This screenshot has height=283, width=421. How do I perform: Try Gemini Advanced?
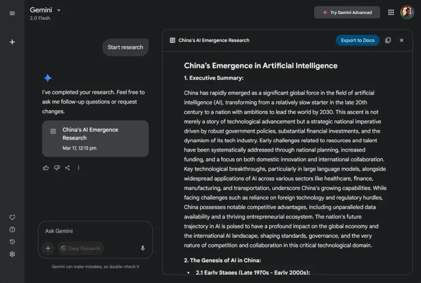pos(347,12)
